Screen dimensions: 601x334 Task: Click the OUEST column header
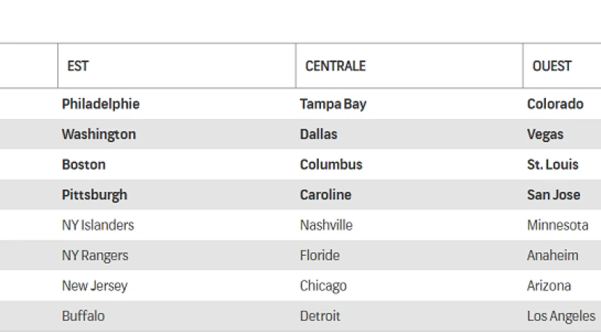552,66
